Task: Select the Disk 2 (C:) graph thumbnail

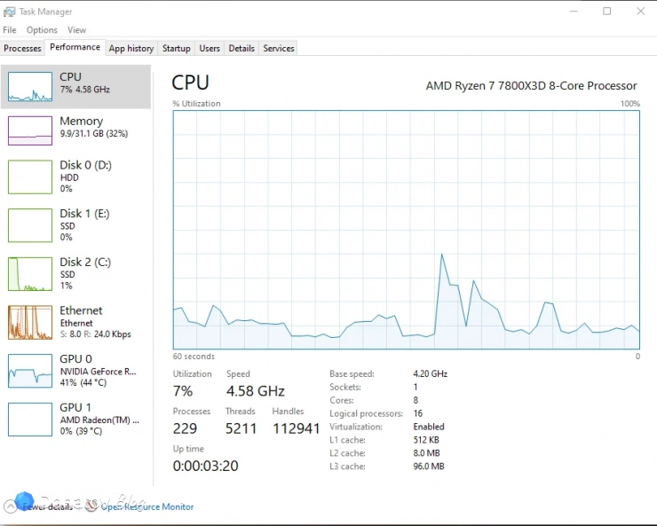Action: coord(30,274)
